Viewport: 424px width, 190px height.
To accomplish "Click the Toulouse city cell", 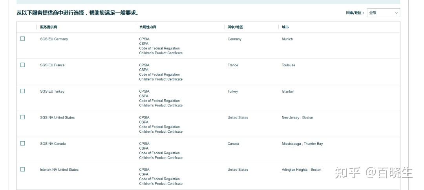I will click(288, 65).
